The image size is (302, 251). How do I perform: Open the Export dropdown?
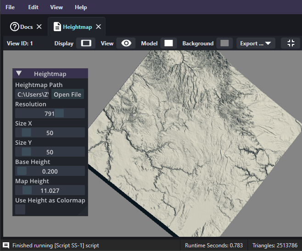click(x=256, y=43)
